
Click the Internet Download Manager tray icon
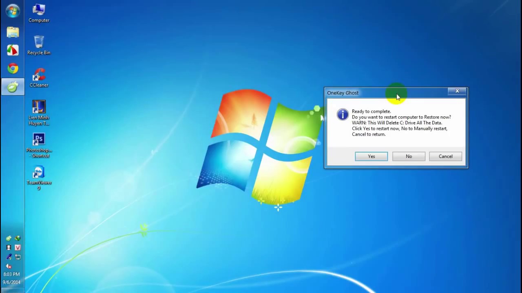18,238
